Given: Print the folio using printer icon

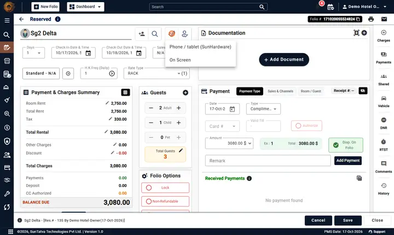Looking at the screenshot, I should [371, 19].
